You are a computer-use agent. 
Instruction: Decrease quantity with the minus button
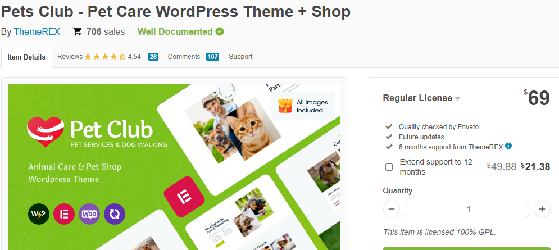pyautogui.click(x=392, y=209)
